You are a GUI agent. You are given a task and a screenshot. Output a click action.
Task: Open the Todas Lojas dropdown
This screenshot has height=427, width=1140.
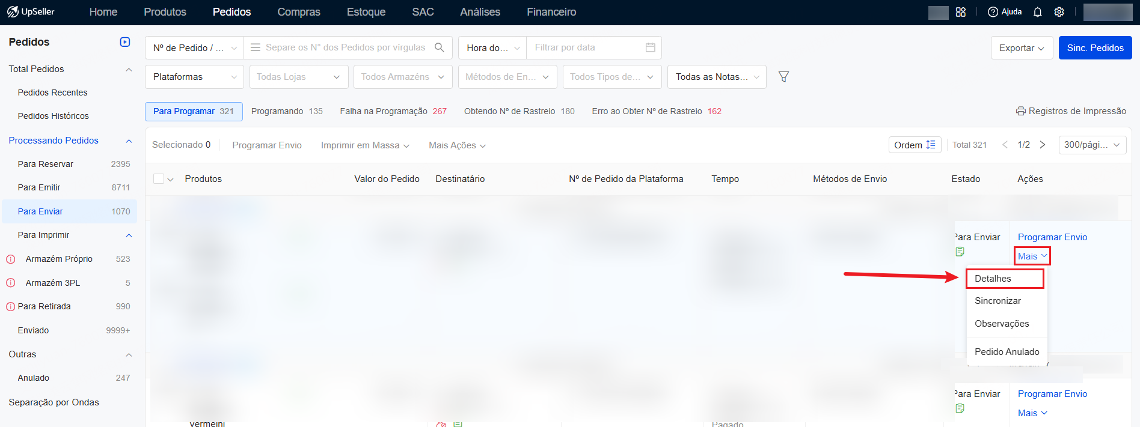point(299,77)
